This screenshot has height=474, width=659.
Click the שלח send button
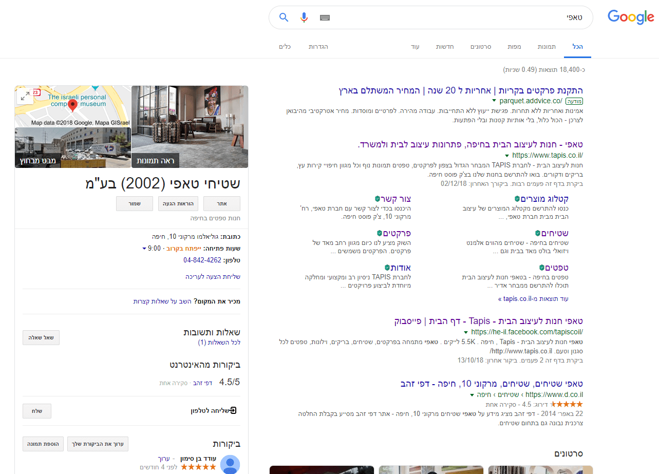pos(37,411)
